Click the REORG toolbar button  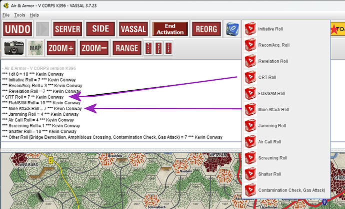pyautogui.click(x=206, y=29)
